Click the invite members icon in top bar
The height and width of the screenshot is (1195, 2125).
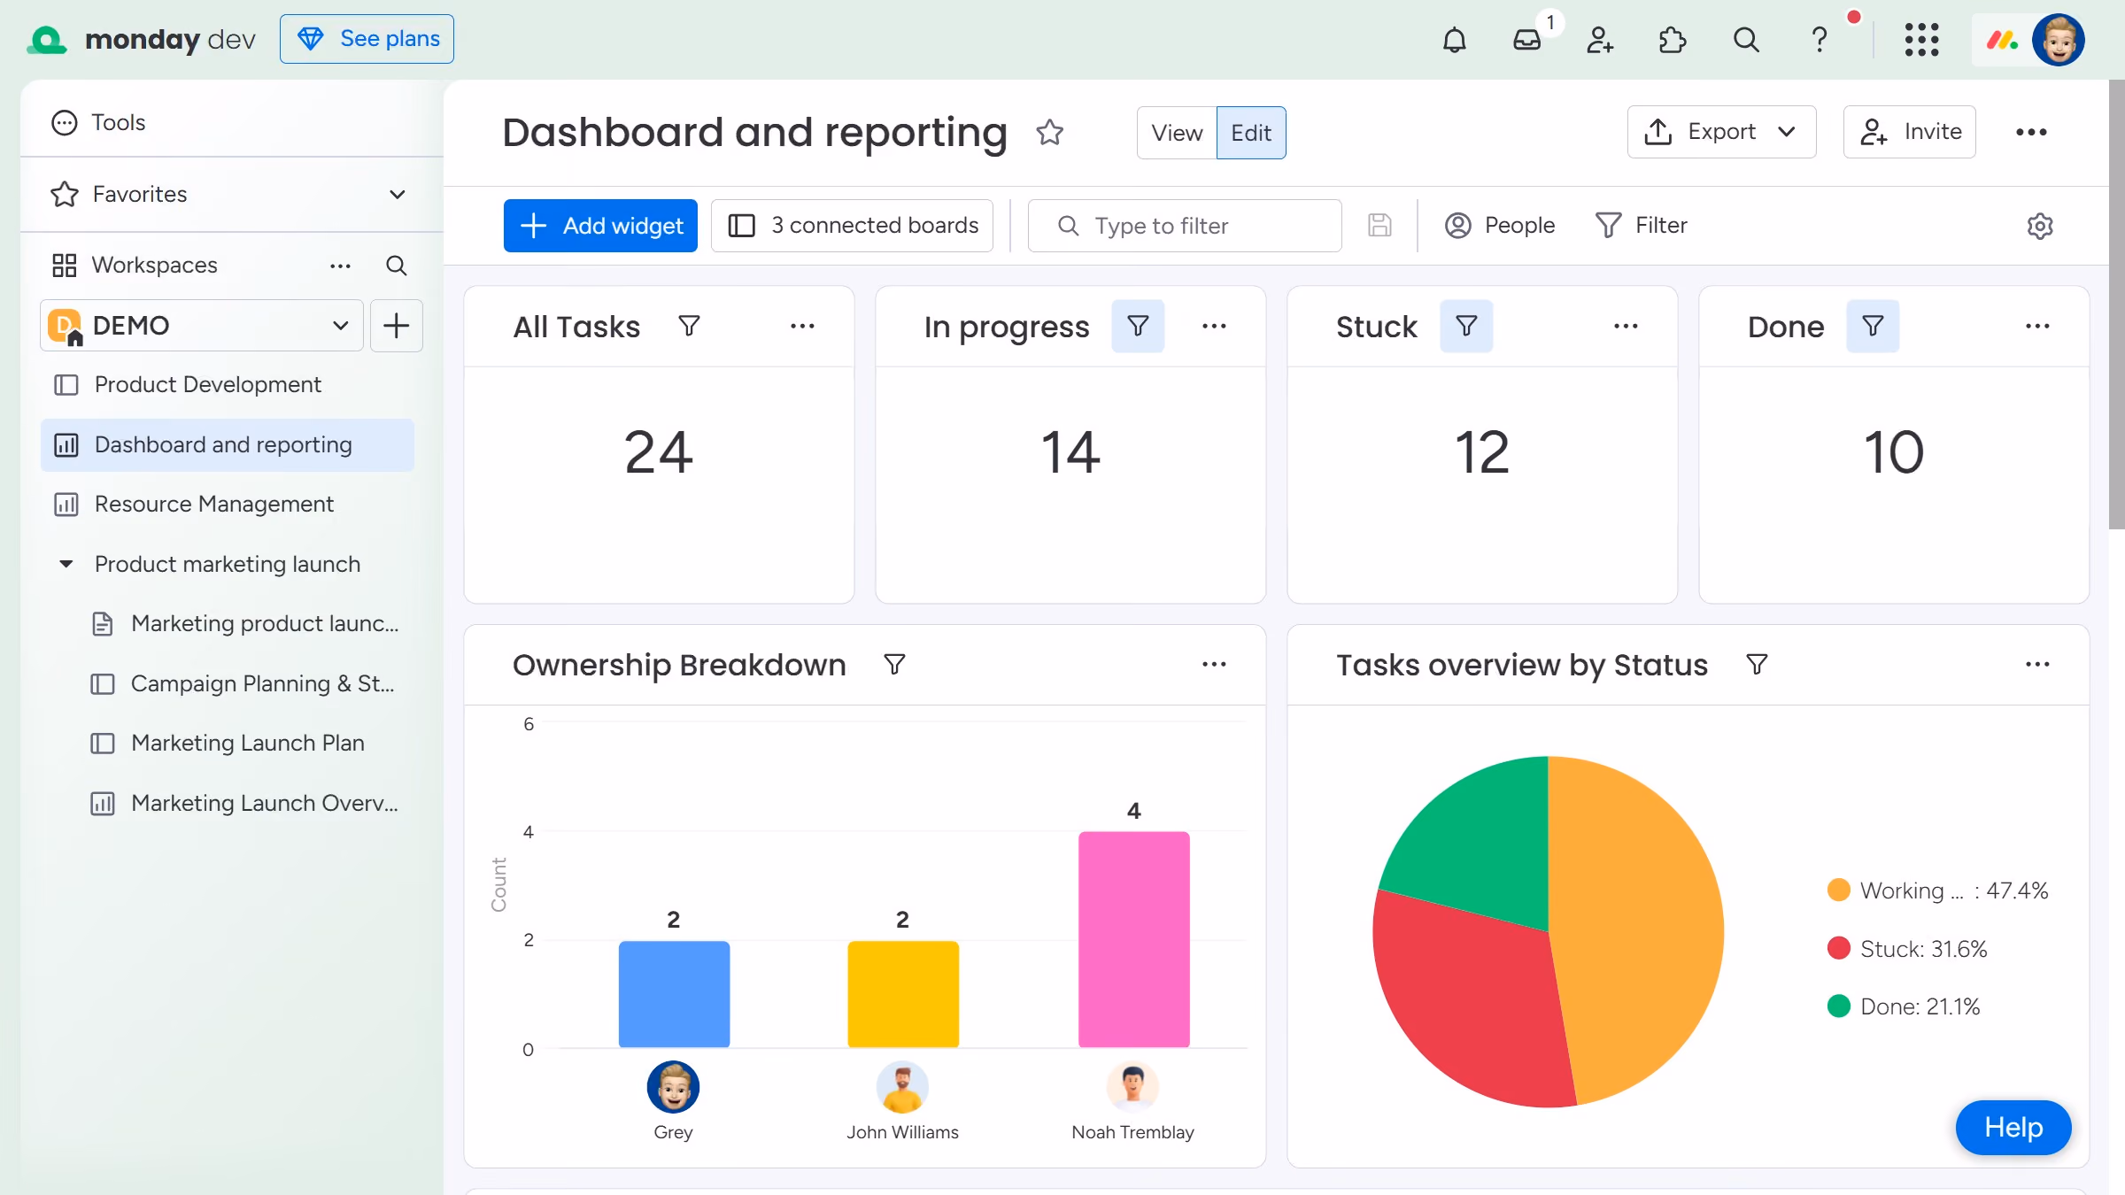[1600, 40]
